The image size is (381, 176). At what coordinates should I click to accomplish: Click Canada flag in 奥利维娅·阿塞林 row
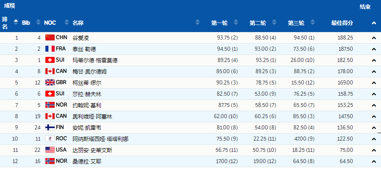tap(50, 116)
